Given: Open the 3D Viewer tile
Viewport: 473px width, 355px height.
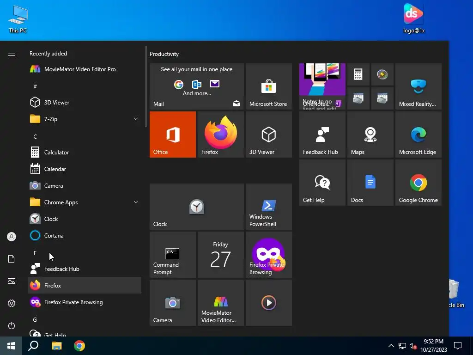Looking at the screenshot, I should (x=269, y=135).
